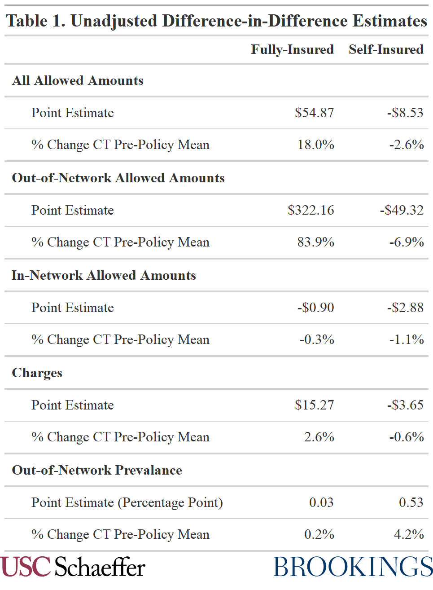Image resolution: width=433 pixels, height=590 pixels.
Task: Click the table title heading
Action: pyautogui.click(x=216, y=21)
